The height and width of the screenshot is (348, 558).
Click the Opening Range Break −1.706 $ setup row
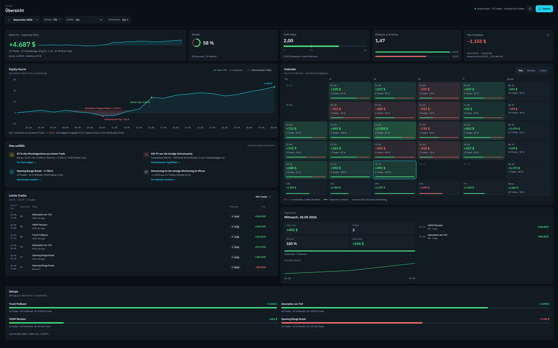coord(415,323)
